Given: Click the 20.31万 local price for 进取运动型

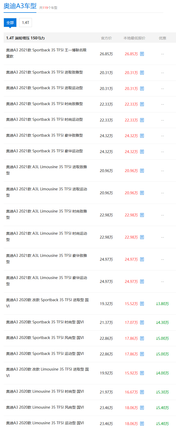Looking at the screenshot, I should click(x=131, y=89).
